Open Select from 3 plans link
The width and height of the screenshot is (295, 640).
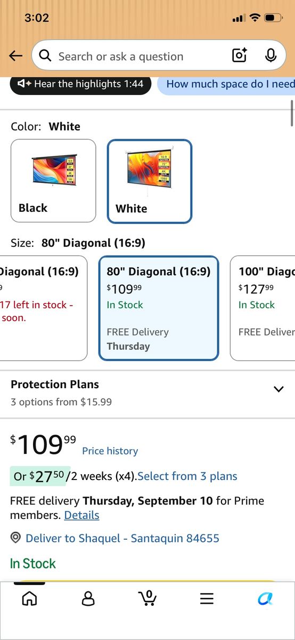click(187, 476)
